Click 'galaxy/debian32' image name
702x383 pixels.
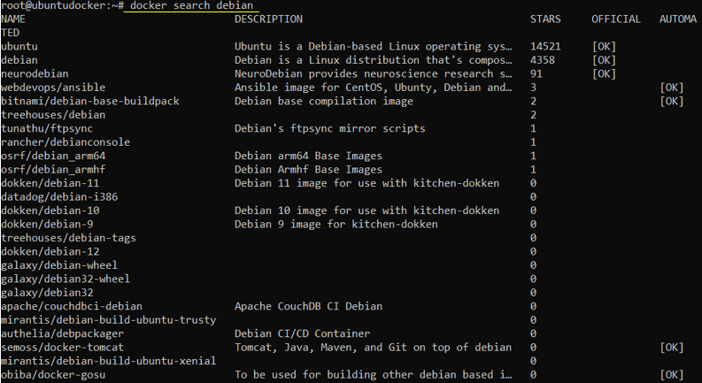click(47, 293)
